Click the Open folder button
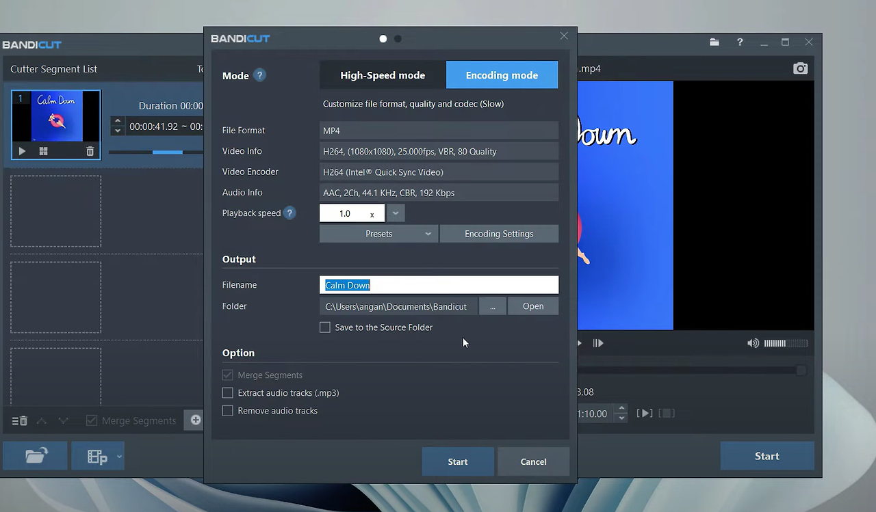Screen dimensions: 876x512 point(533,306)
